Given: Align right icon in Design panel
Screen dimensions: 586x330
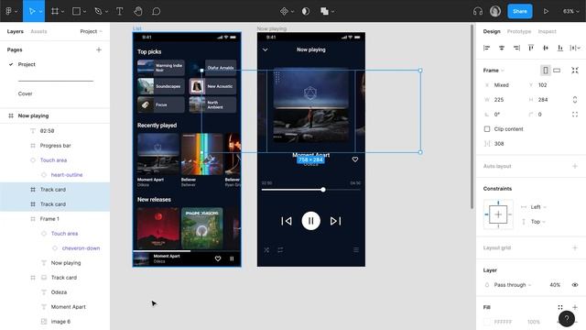Looking at the screenshot, I should 516,48.
